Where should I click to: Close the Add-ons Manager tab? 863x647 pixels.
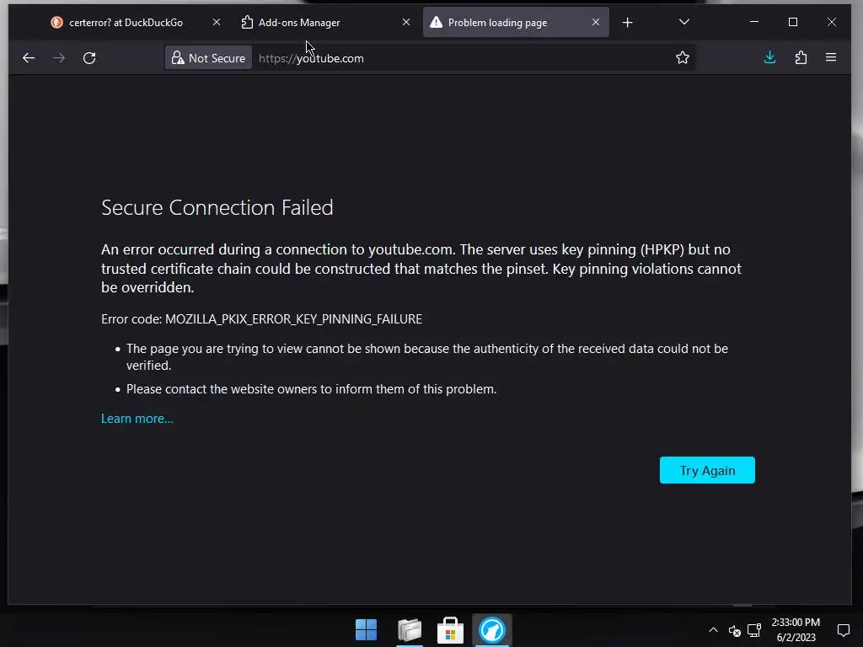[x=406, y=22]
